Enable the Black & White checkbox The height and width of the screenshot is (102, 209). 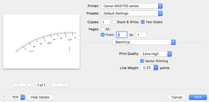pyautogui.click(x=114, y=22)
